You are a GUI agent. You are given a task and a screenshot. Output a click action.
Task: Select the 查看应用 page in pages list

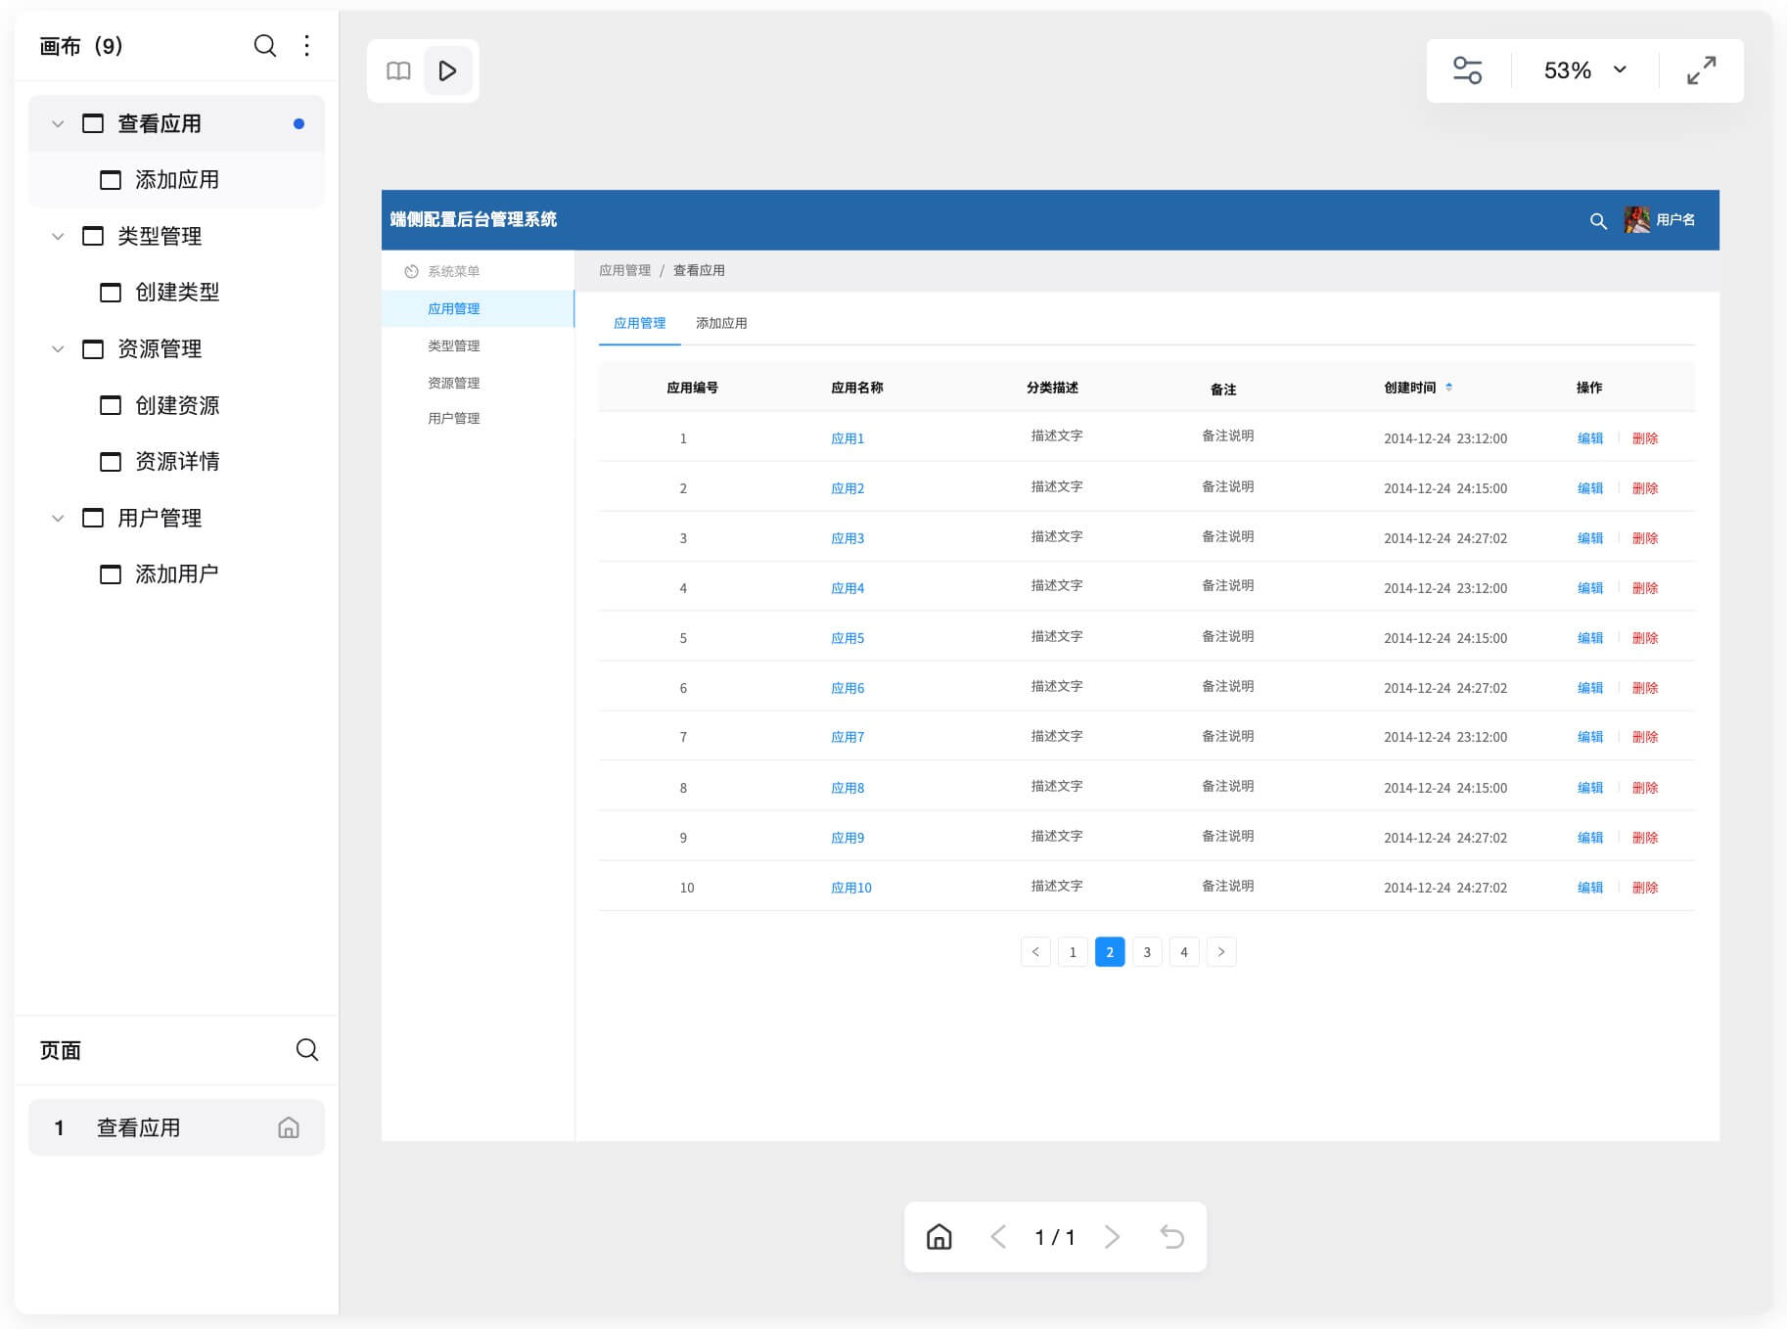176,1127
